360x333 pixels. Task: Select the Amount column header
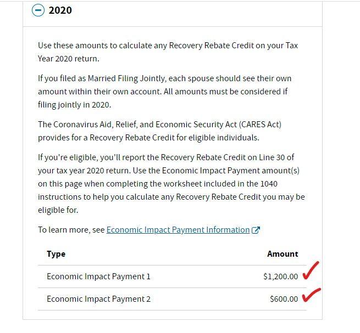[x=283, y=254]
